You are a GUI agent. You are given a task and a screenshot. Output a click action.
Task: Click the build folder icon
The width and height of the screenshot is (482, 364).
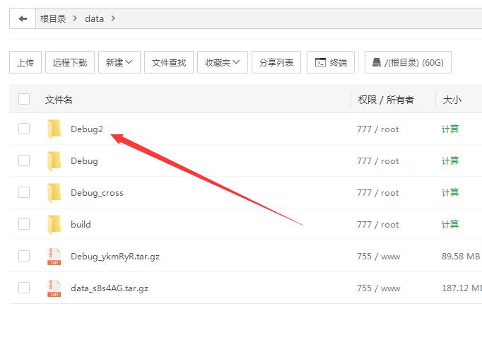pyautogui.click(x=54, y=225)
